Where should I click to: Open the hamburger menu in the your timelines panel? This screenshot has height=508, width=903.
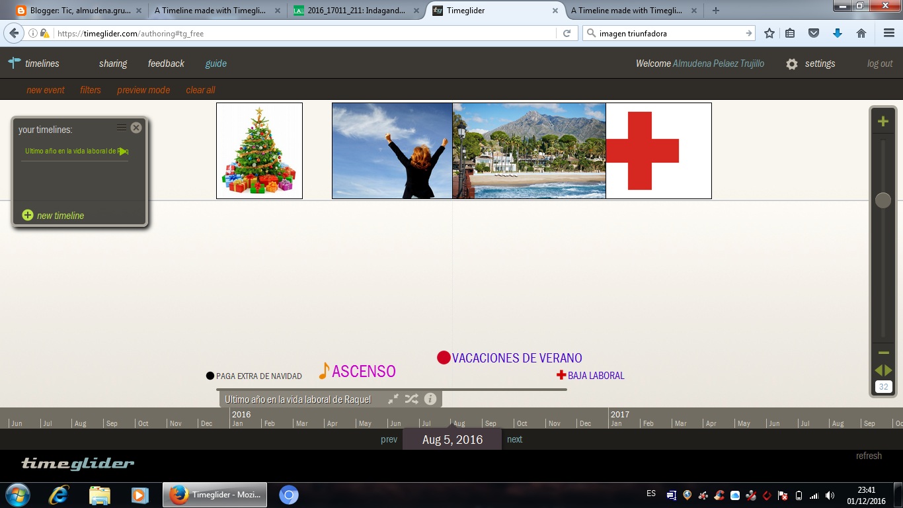pos(122,128)
